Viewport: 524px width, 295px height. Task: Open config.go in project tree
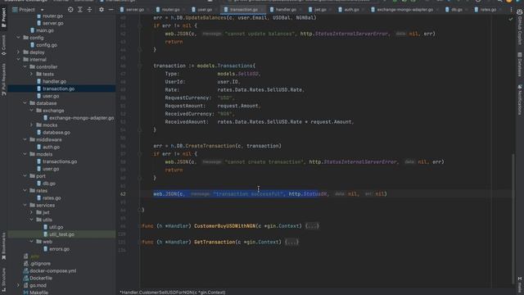(x=47, y=45)
